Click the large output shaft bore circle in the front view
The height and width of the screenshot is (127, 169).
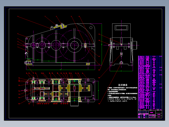point(74,45)
